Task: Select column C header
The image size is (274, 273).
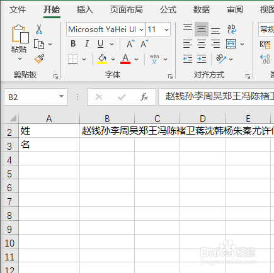Action: (157, 118)
